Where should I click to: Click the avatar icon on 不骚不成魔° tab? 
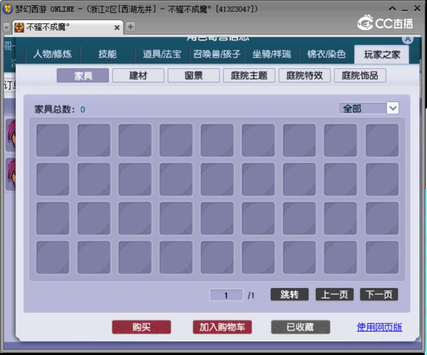coord(19,27)
